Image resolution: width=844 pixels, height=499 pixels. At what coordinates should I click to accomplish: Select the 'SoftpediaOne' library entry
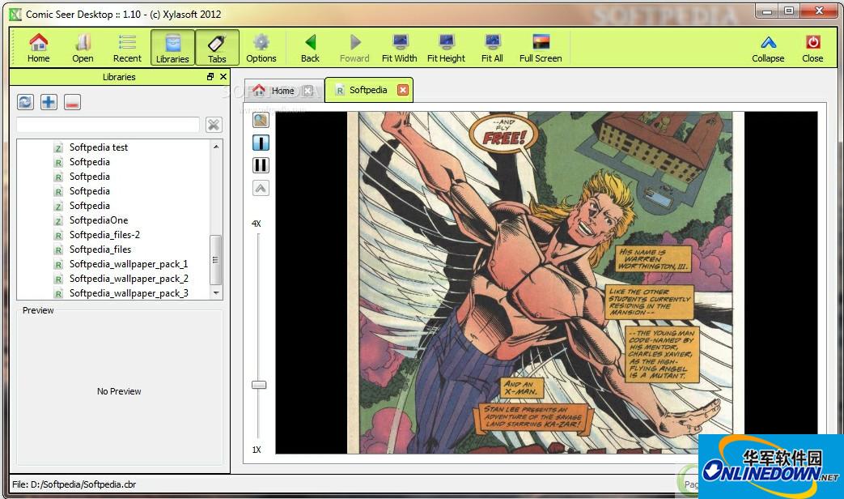pyautogui.click(x=99, y=220)
